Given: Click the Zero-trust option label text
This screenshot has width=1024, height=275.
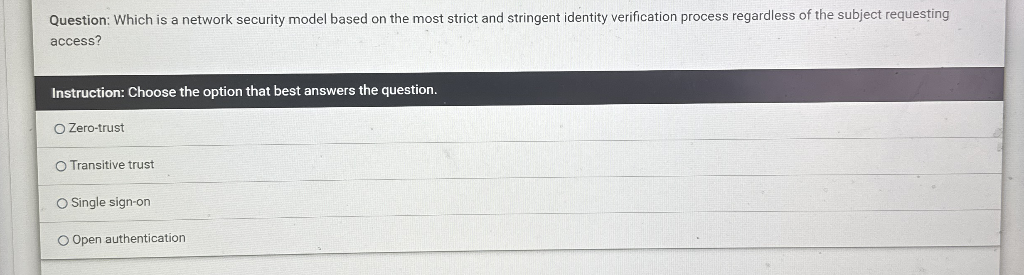Looking at the screenshot, I should [97, 128].
